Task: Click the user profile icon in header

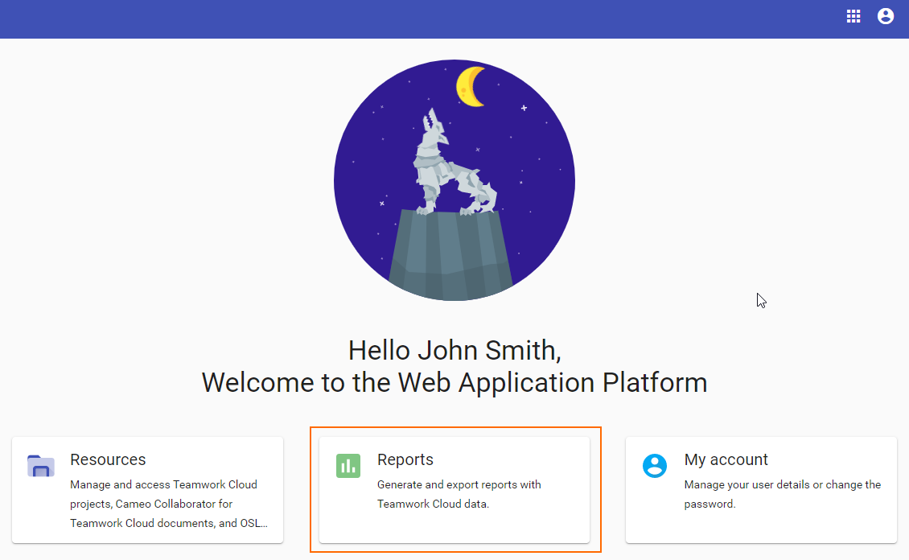Action: 886,16
